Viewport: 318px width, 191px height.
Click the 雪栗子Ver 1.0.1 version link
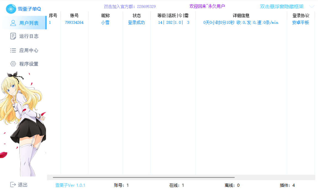(70, 185)
